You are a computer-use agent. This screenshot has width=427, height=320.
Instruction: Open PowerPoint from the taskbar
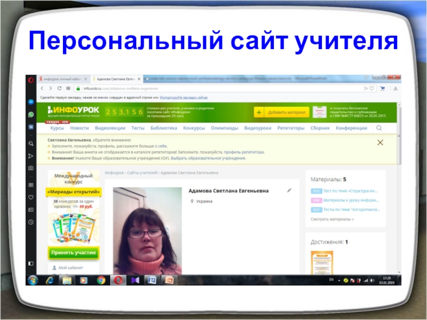[169, 280]
